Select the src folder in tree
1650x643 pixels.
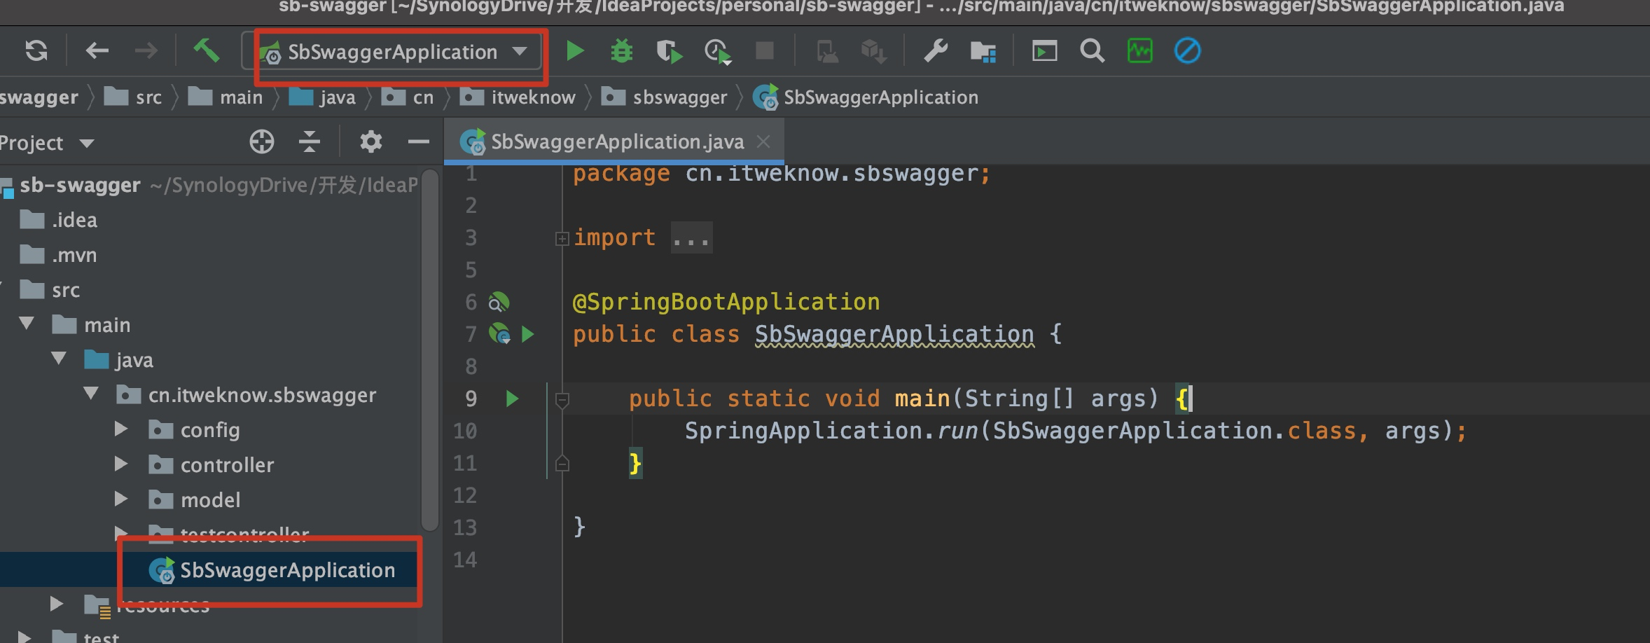pos(50,290)
